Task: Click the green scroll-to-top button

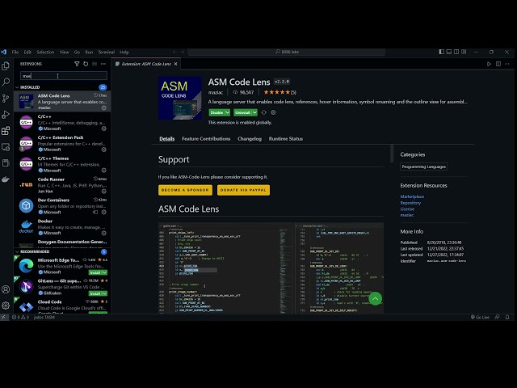Action: [375, 298]
